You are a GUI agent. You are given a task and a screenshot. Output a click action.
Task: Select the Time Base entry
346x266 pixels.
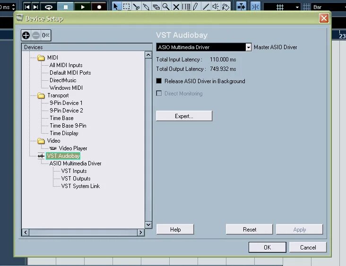coord(61,118)
